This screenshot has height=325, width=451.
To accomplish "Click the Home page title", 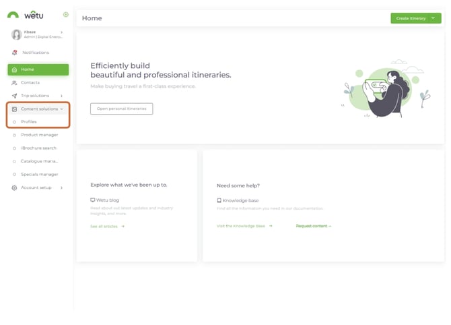I will click(x=92, y=18).
